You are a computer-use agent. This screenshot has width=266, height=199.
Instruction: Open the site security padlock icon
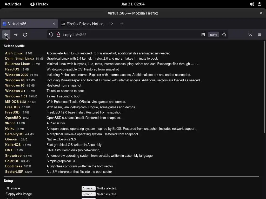click(58, 35)
